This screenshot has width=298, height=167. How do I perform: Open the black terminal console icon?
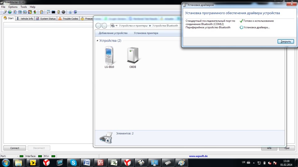tap(53, 12)
